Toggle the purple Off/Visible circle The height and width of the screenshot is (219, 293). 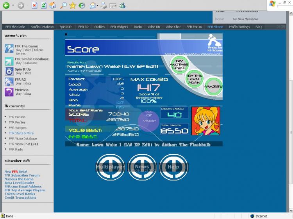coord(149,120)
